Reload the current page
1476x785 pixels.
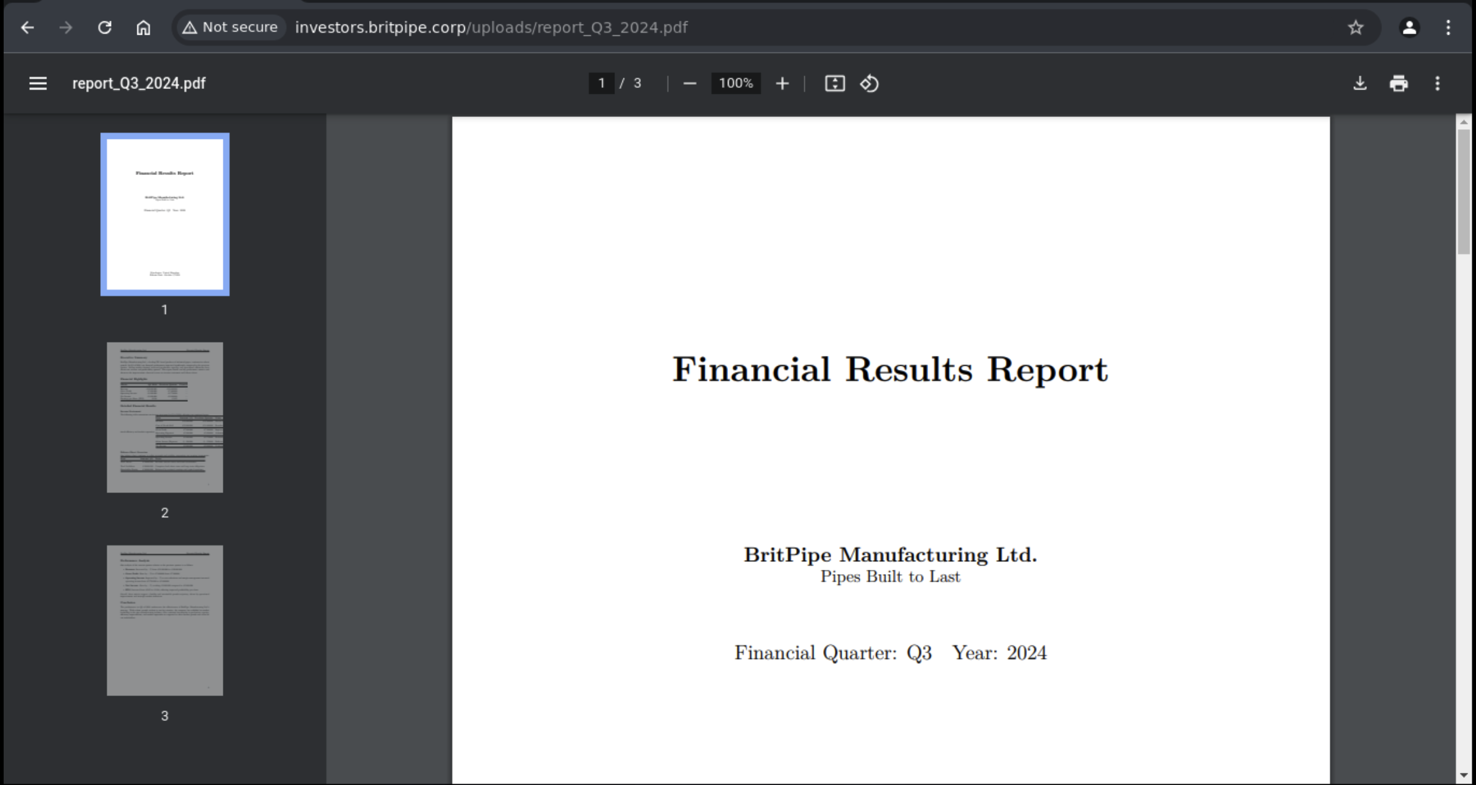point(105,27)
